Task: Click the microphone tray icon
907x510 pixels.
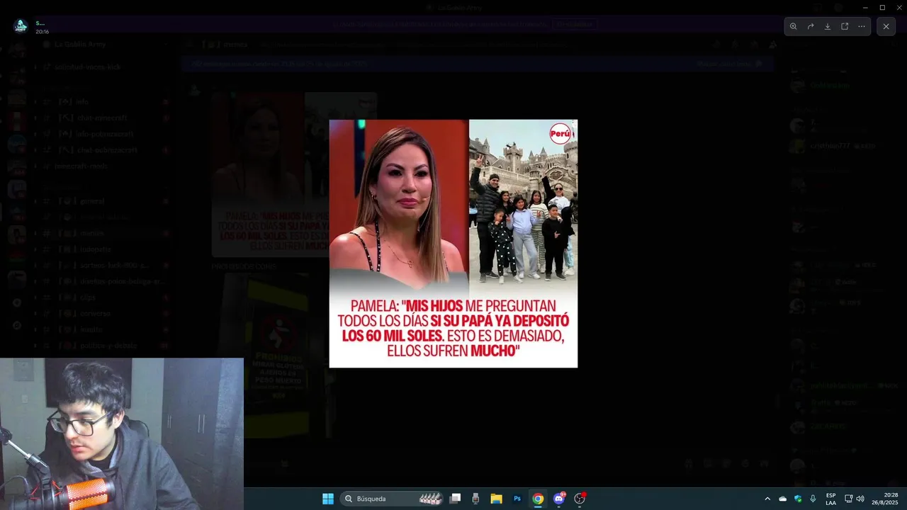Action: 813,499
